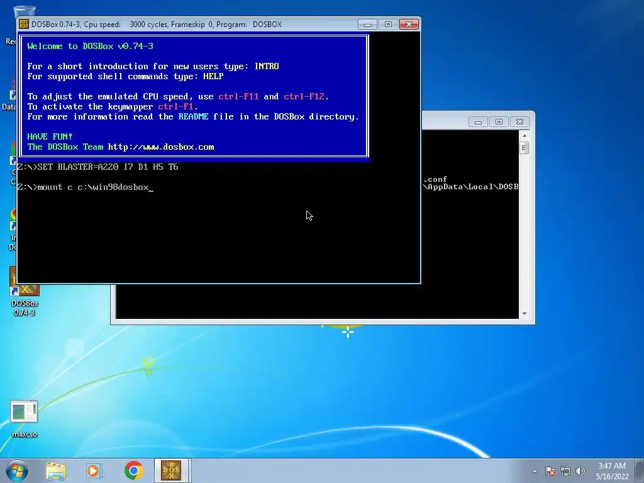This screenshot has width=644, height=483.
Task: Select the maxcso desktop icon
Action: [x=25, y=418]
